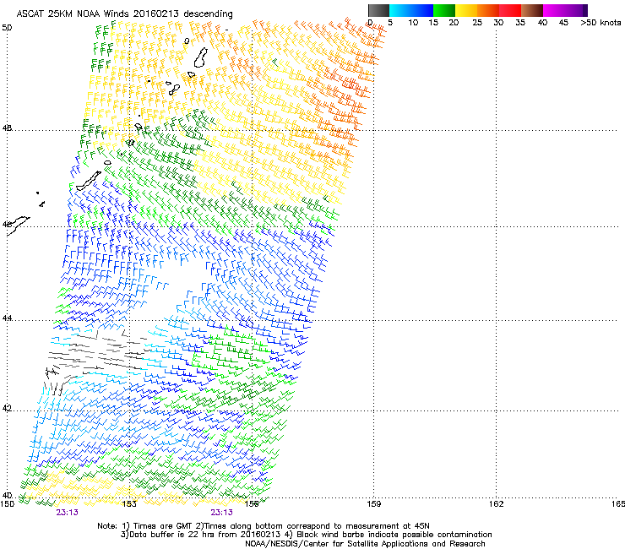
Task: Click the brown 35-40 knots legend swatch
Action: pos(532,10)
